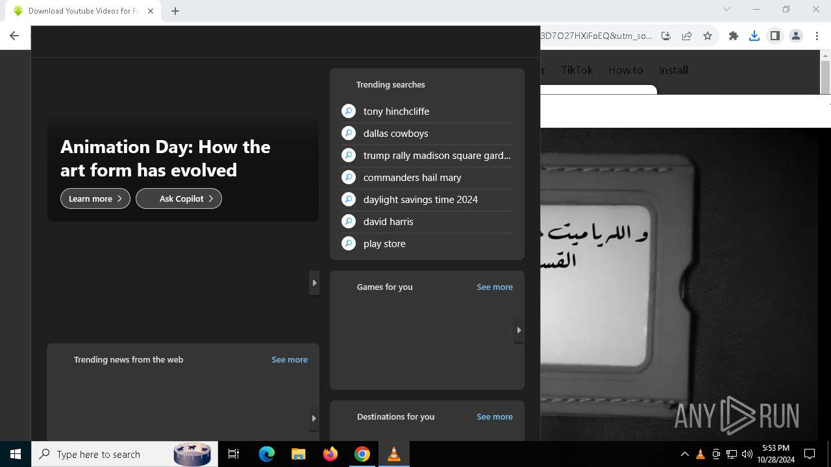The height and width of the screenshot is (467, 831).
Task: Click the browser page vertical scrollbar
Action: [x=825, y=79]
